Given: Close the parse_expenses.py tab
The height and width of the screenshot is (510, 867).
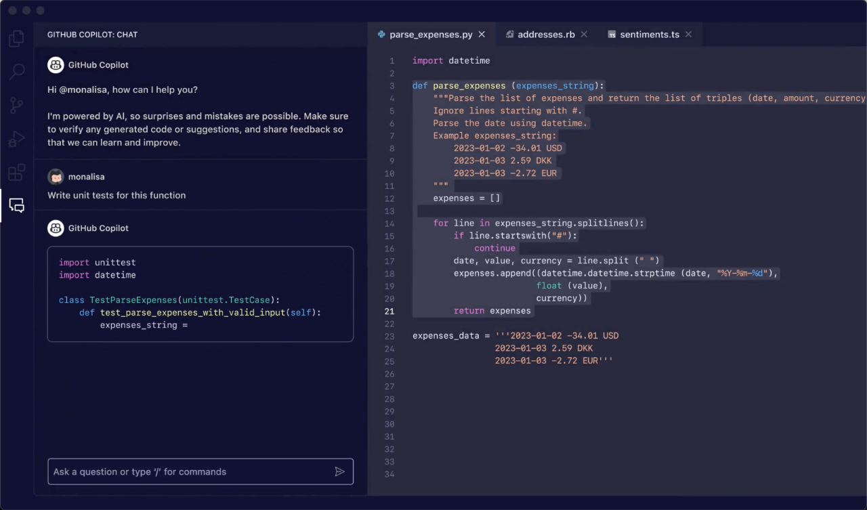Looking at the screenshot, I should (x=482, y=35).
